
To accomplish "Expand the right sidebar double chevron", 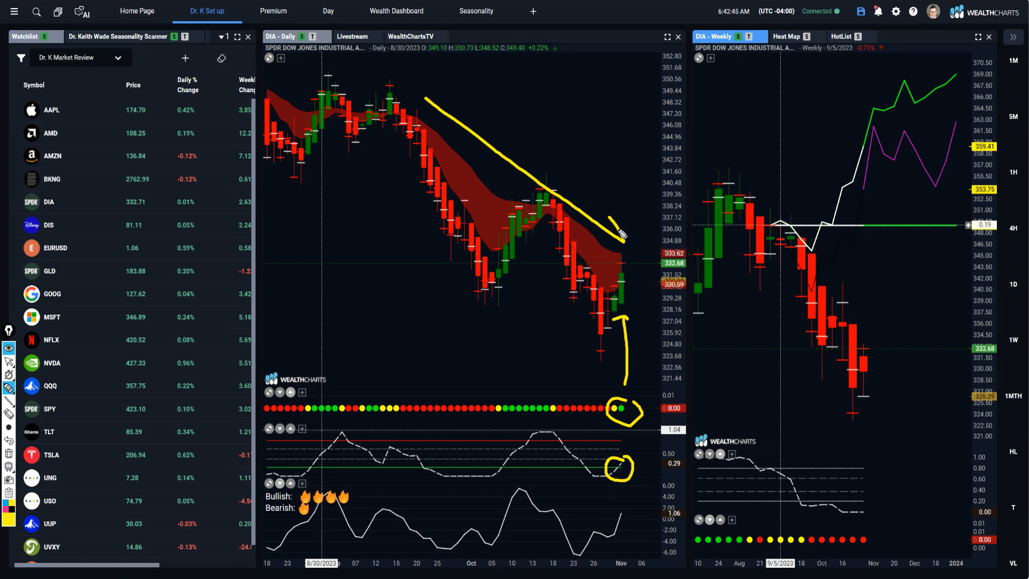I will click(1013, 37).
